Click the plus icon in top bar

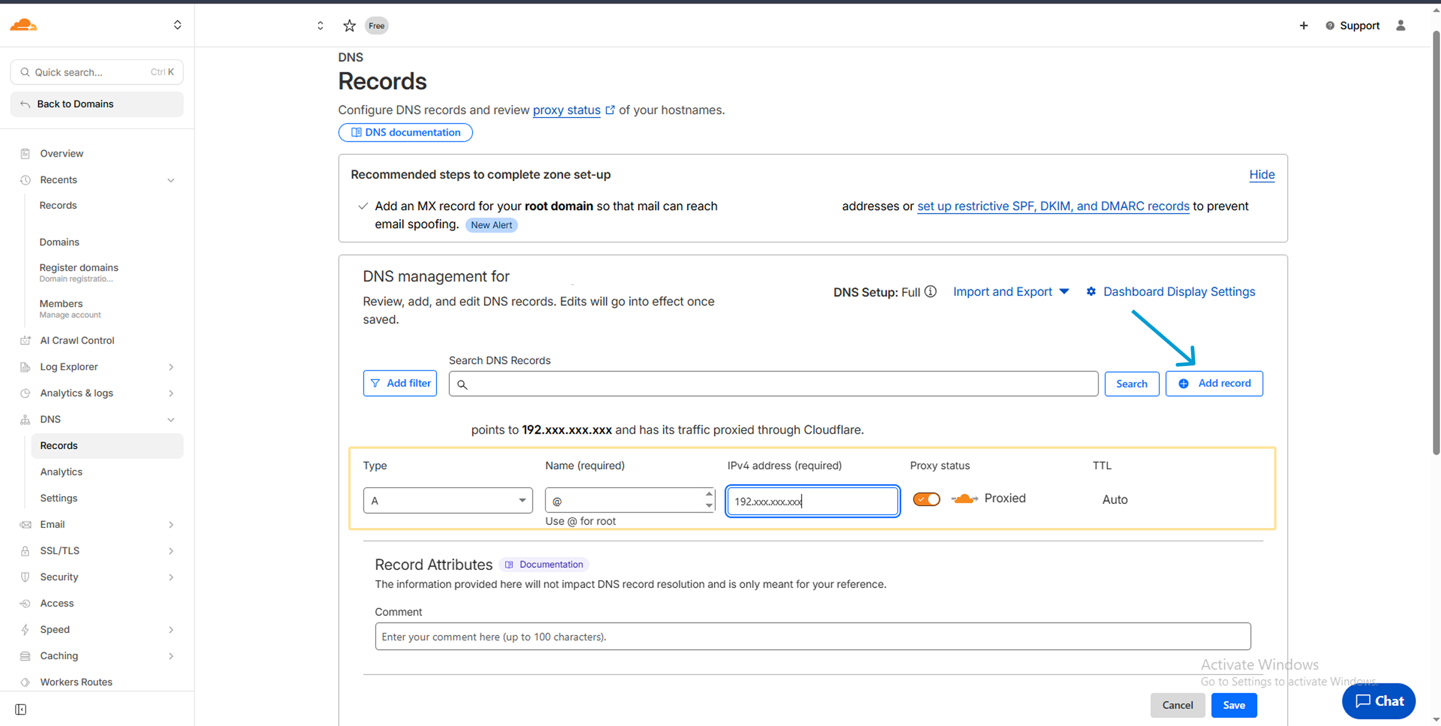coord(1304,25)
